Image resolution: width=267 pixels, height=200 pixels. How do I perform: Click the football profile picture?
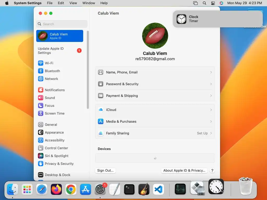[x=155, y=36]
